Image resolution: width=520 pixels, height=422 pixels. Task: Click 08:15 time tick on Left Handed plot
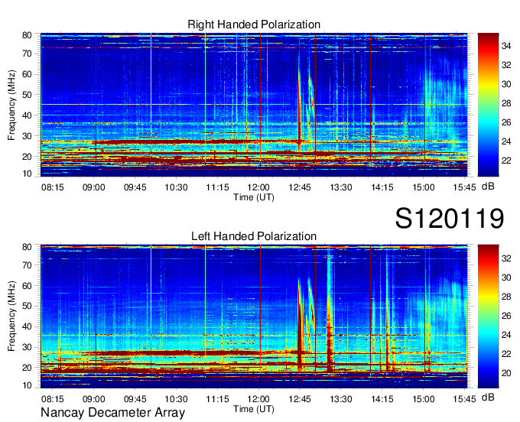coord(53,399)
